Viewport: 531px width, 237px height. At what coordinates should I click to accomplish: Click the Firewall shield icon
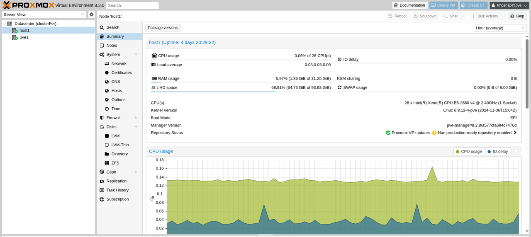pos(102,118)
